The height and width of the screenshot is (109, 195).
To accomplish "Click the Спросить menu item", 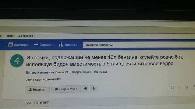I will pos(44,45).
